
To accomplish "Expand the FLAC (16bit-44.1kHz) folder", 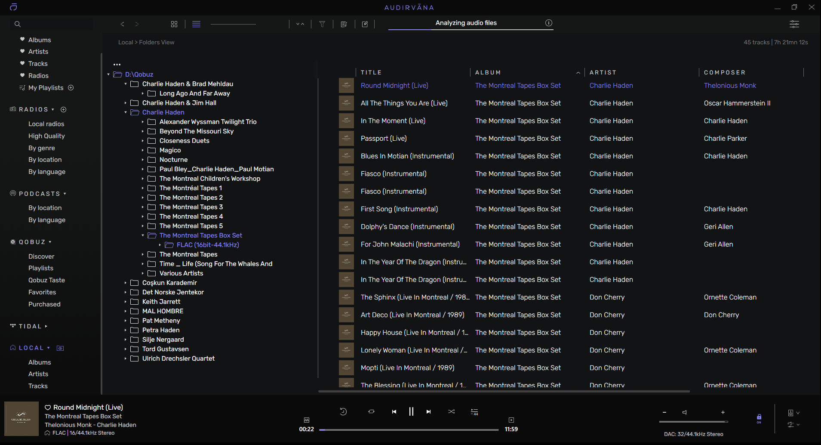I will (160, 245).
